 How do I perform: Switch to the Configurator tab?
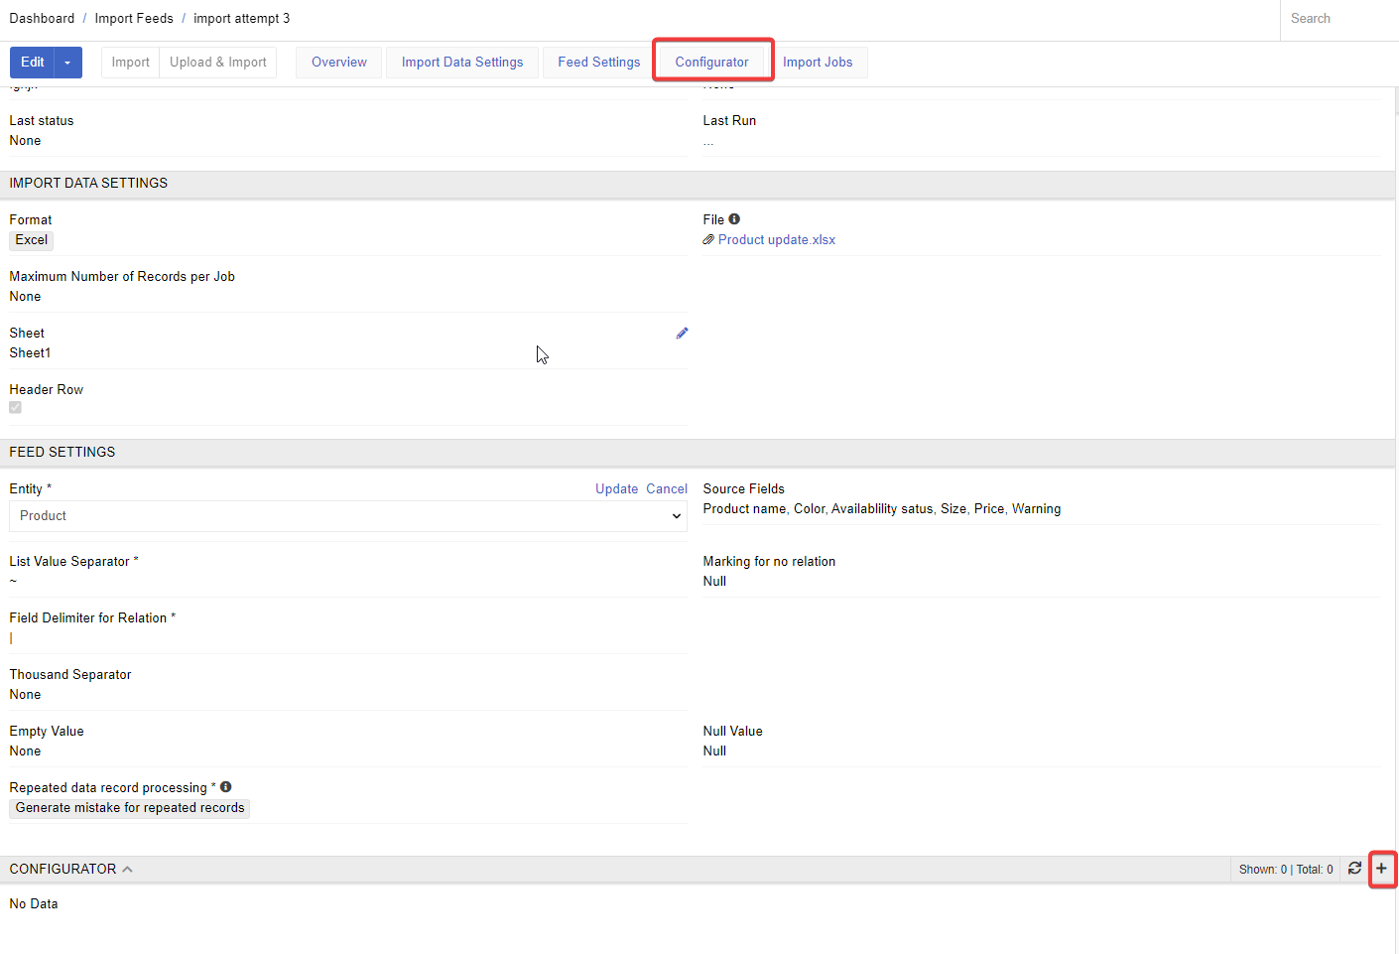click(x=711, y=63)
